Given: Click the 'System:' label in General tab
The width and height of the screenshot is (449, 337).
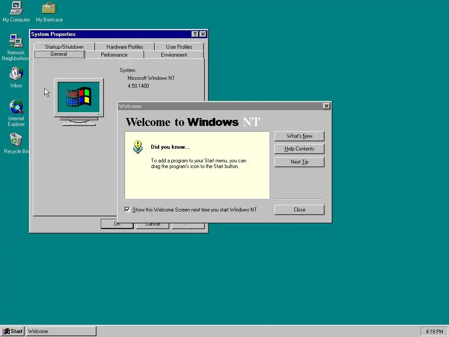Looking at the screenshot, I should 128,70.
